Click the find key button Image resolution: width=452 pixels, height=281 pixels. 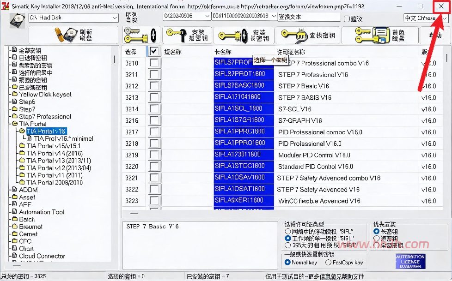click(x=308, y=35)
